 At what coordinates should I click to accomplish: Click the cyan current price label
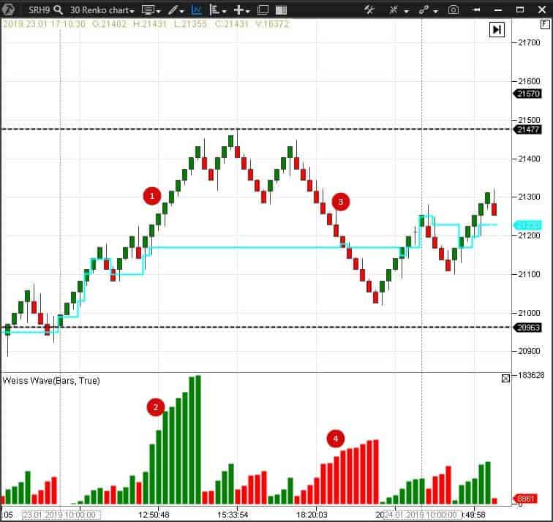pos(527,225)
